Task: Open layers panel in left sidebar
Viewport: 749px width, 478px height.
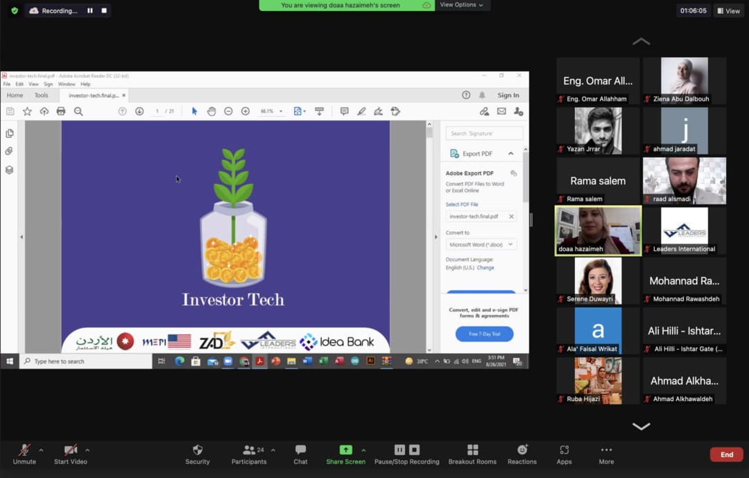Action: point(10,170)
